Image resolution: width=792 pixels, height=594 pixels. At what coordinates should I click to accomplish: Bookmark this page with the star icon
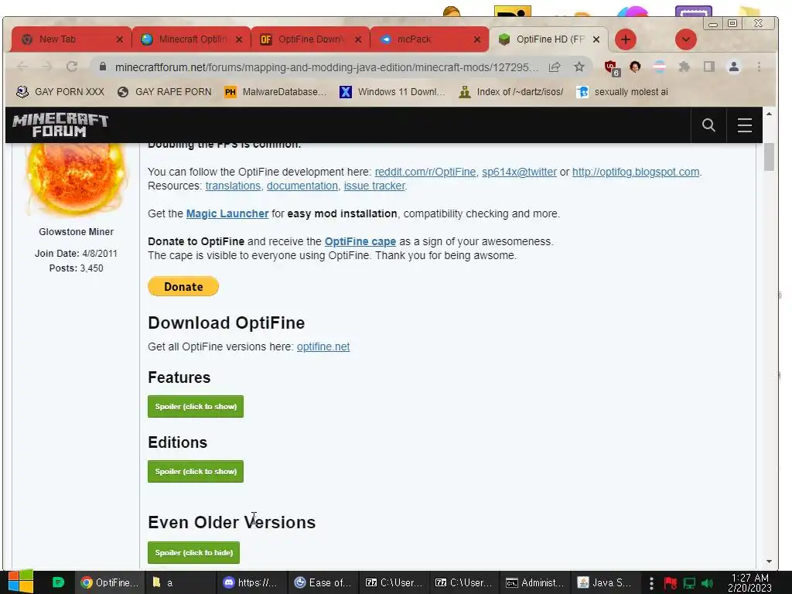[579, 67]
